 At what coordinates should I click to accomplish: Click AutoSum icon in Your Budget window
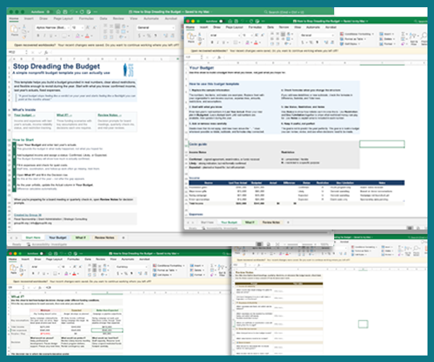pyautogui.click(x=404, y=34)
